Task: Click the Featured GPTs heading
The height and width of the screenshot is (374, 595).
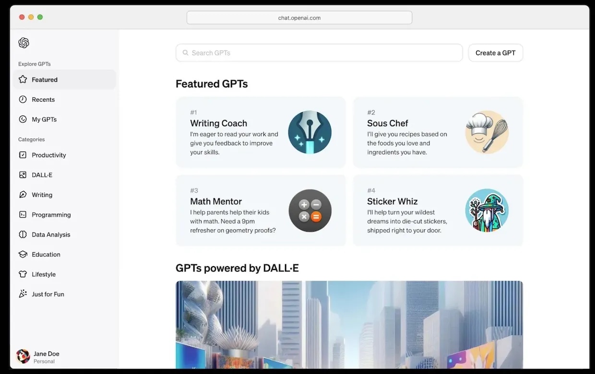Action: click(212, 84)
